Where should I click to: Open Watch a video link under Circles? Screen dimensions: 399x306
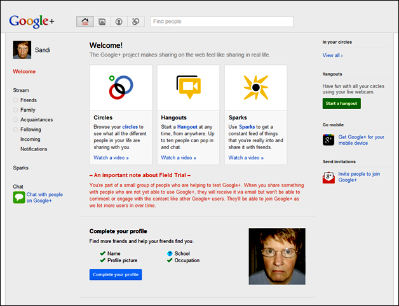point(111,157)
